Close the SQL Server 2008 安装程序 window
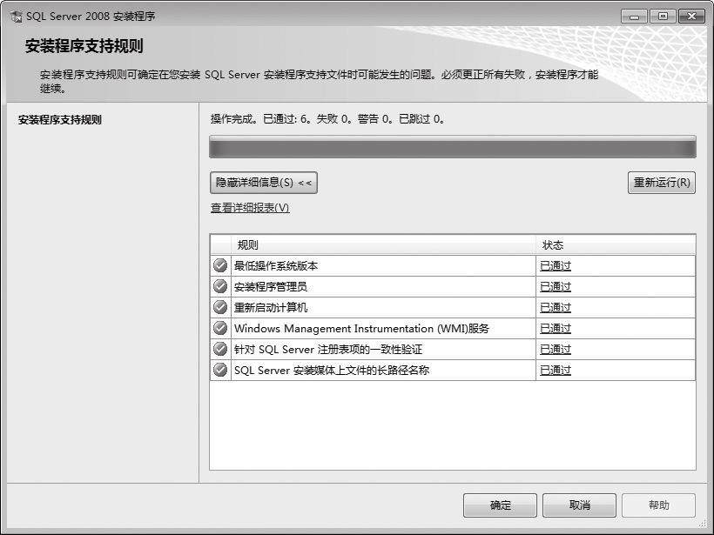Screen dimensions: 714x535 pyautogui.click(x=691, y=17)
